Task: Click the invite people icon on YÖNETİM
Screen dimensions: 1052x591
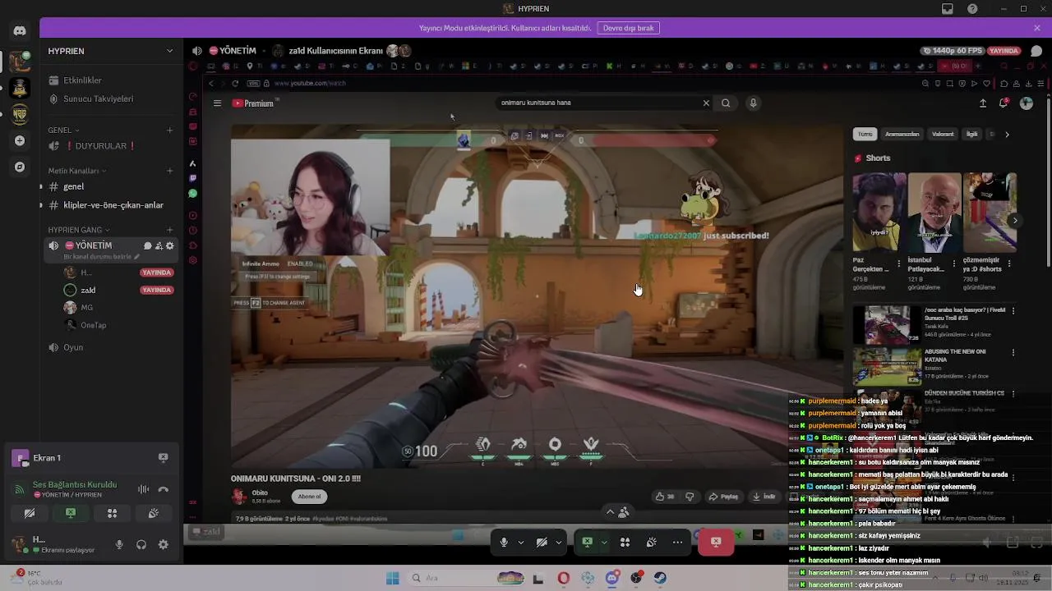Action: point(159,245)
